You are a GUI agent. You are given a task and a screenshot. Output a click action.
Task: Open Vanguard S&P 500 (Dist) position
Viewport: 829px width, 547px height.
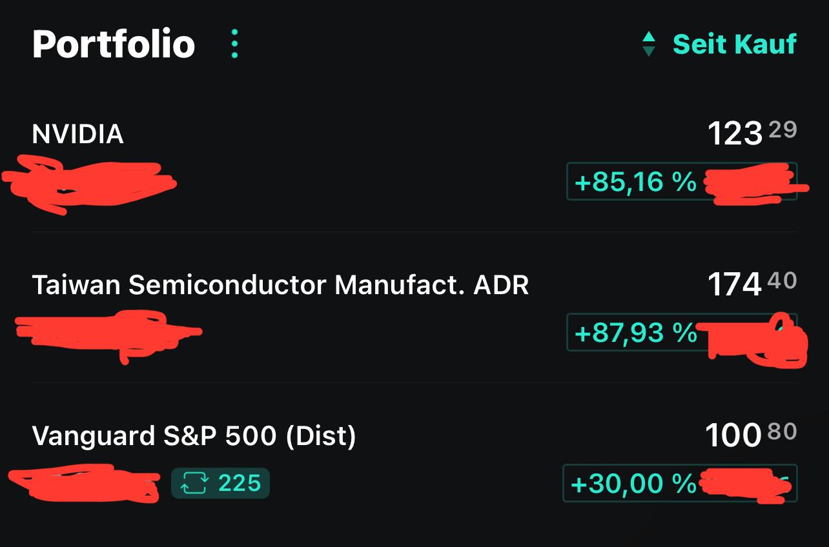[194, 436]
